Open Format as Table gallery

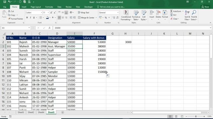pos(136,15)
